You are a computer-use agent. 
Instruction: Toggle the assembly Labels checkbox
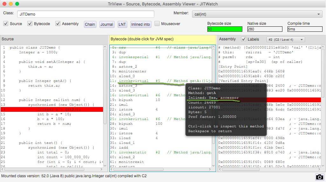[x=244, y=39]
